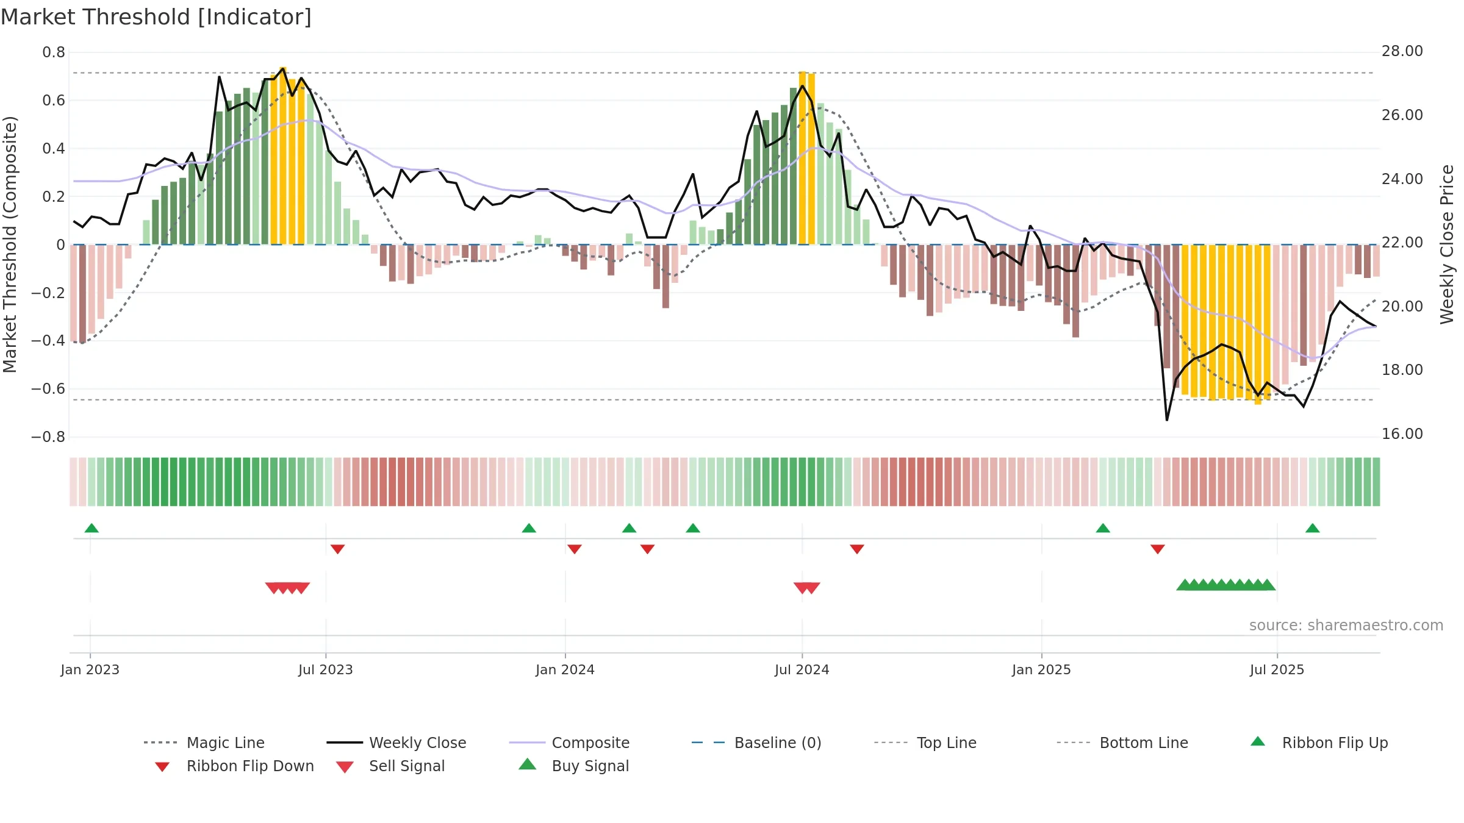Click the ribbon flip up marker before Jan 2024
This screenshot has height=823, width=1464.
529,528
